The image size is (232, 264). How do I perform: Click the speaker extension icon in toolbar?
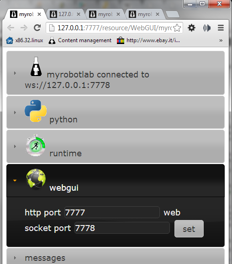[207, 28]
